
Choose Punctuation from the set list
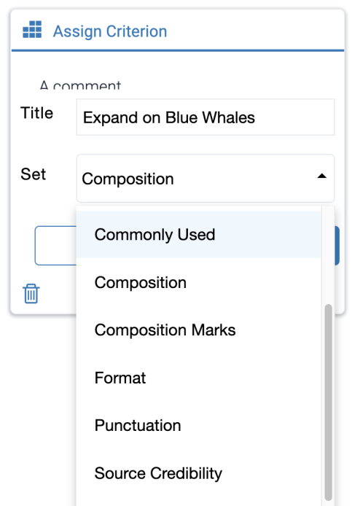199,425
